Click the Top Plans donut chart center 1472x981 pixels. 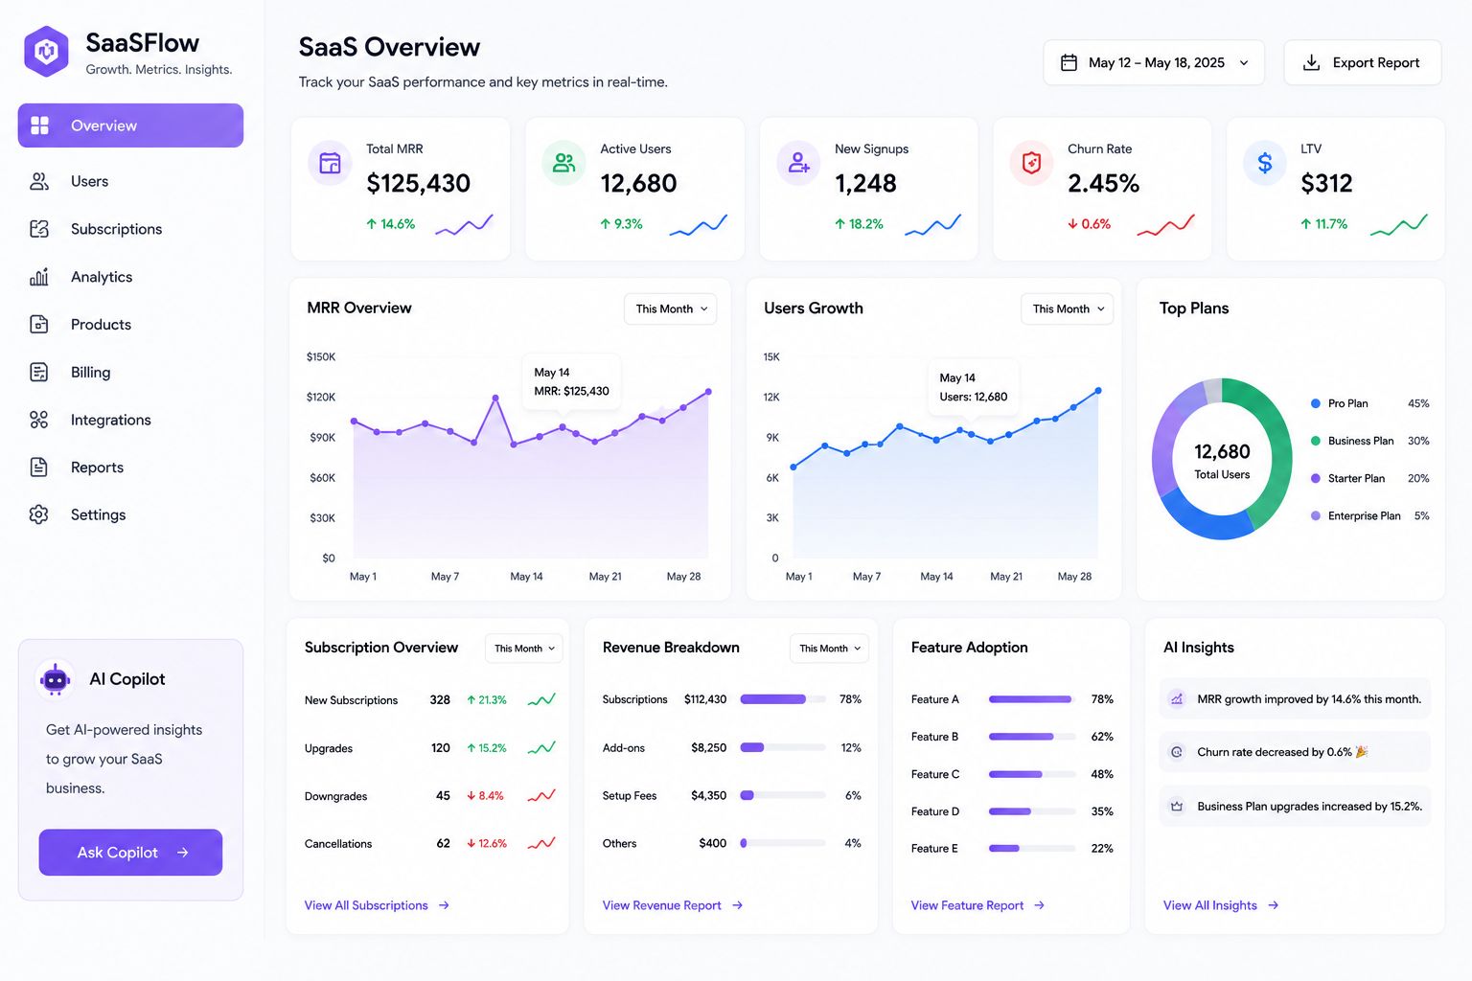tap(1222, 460)
